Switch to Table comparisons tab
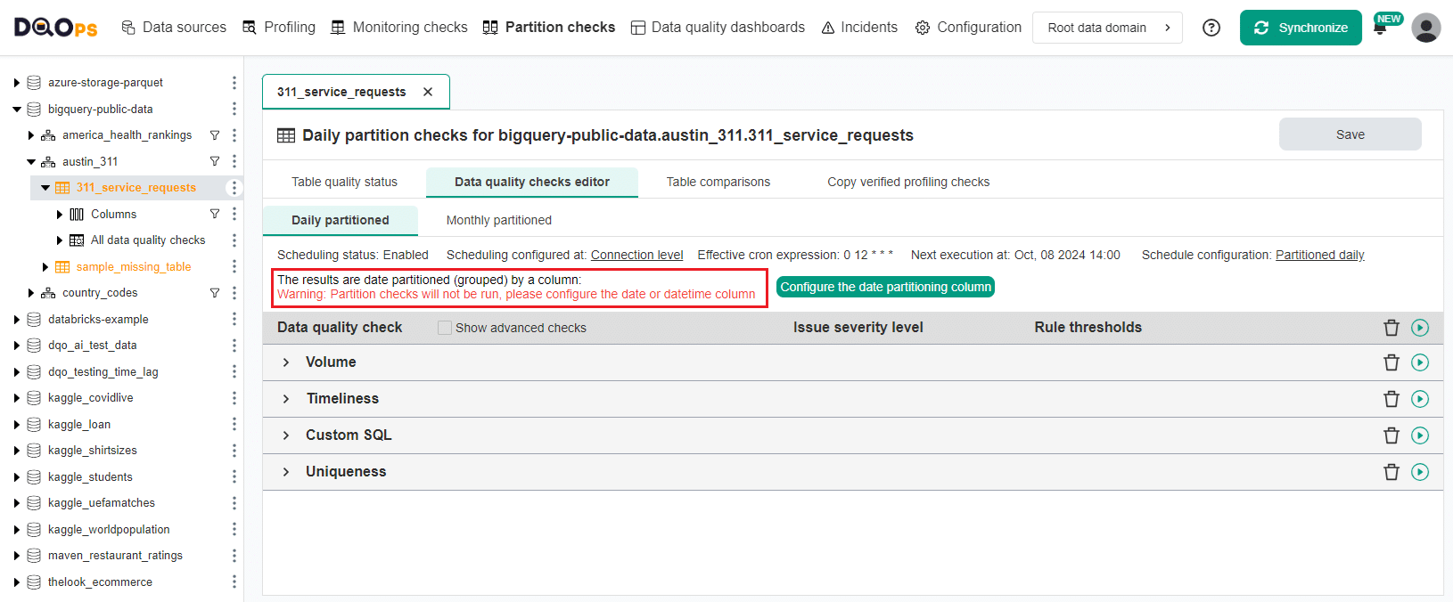The height and width of the screenshot is (602, 1453). (x=718, y=182)
